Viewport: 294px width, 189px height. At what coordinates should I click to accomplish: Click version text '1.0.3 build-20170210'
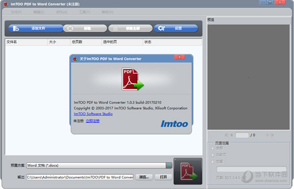[144, 103]
